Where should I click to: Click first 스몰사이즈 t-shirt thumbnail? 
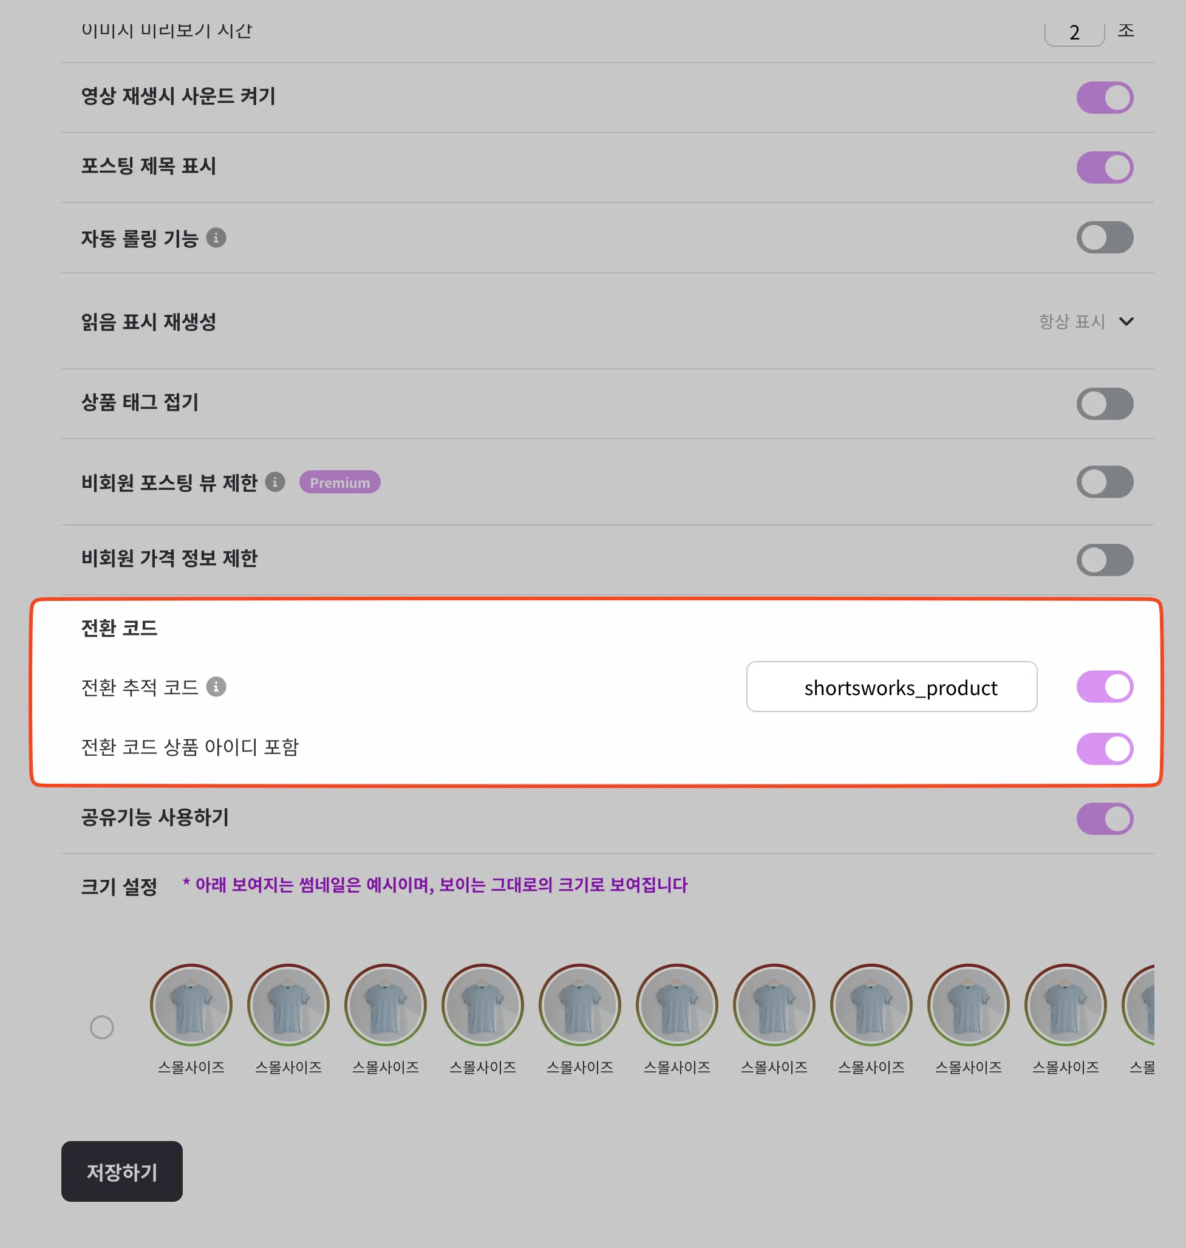click(191, 1004)
